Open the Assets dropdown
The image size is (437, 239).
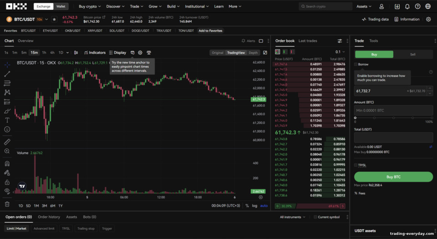point(364,6)
